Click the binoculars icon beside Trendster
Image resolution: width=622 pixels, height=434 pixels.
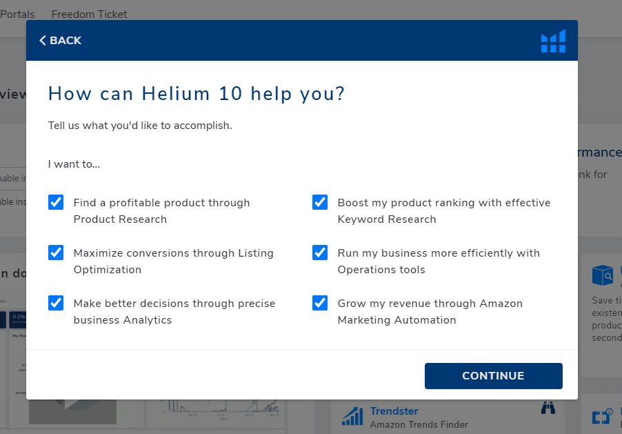click(548, 408)
